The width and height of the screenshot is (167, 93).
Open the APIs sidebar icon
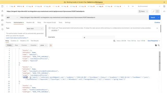click(2, 11)
